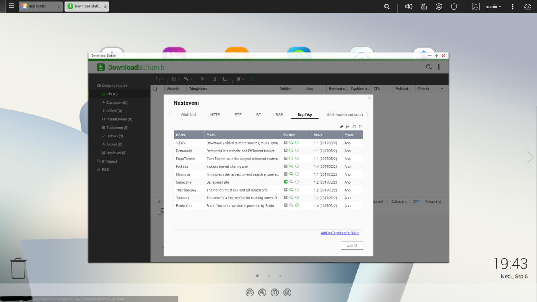Switch to the RSS settings tab
Viewport: 537px width, 302px height.
click(279, 115)
